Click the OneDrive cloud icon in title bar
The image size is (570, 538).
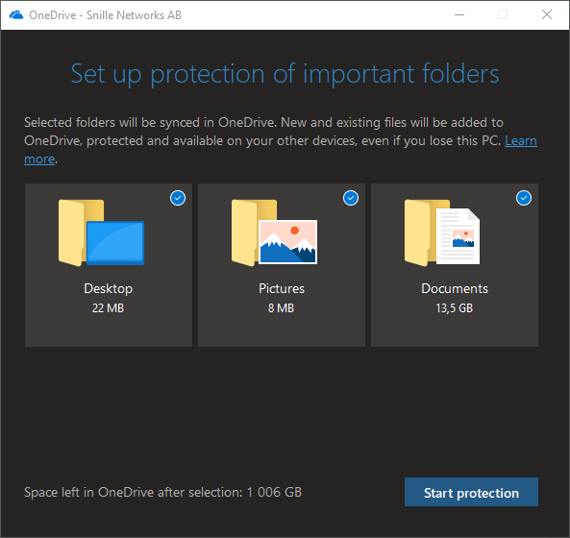(x=16, y=15)
